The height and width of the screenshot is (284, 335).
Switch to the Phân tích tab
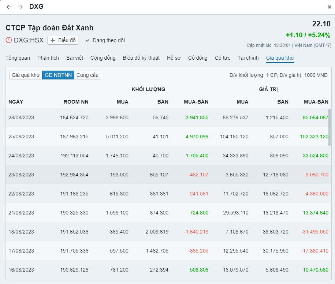(x=48, y=58)
